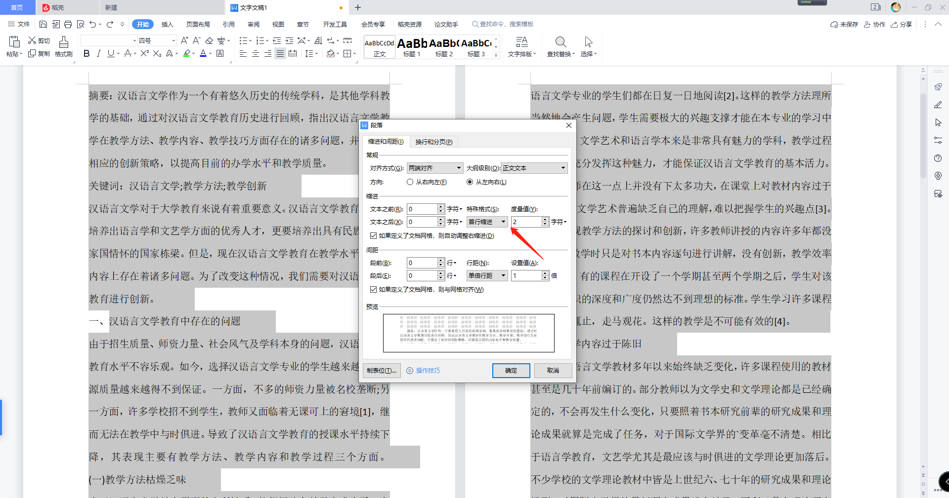Open the 大纲级别 outline level dropdown
Viewport: 949px width, 498px height.
pyautogui.click(x=534, y=168)
